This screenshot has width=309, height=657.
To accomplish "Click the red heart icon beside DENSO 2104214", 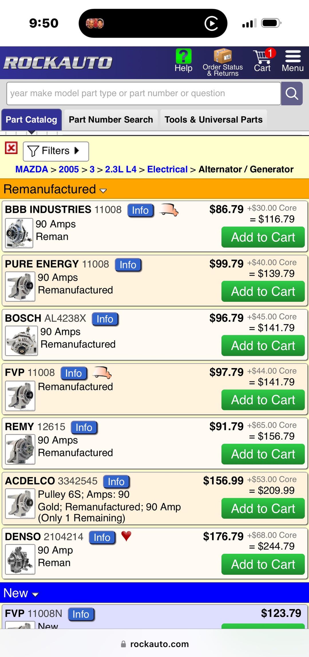I will click(126, 537).
